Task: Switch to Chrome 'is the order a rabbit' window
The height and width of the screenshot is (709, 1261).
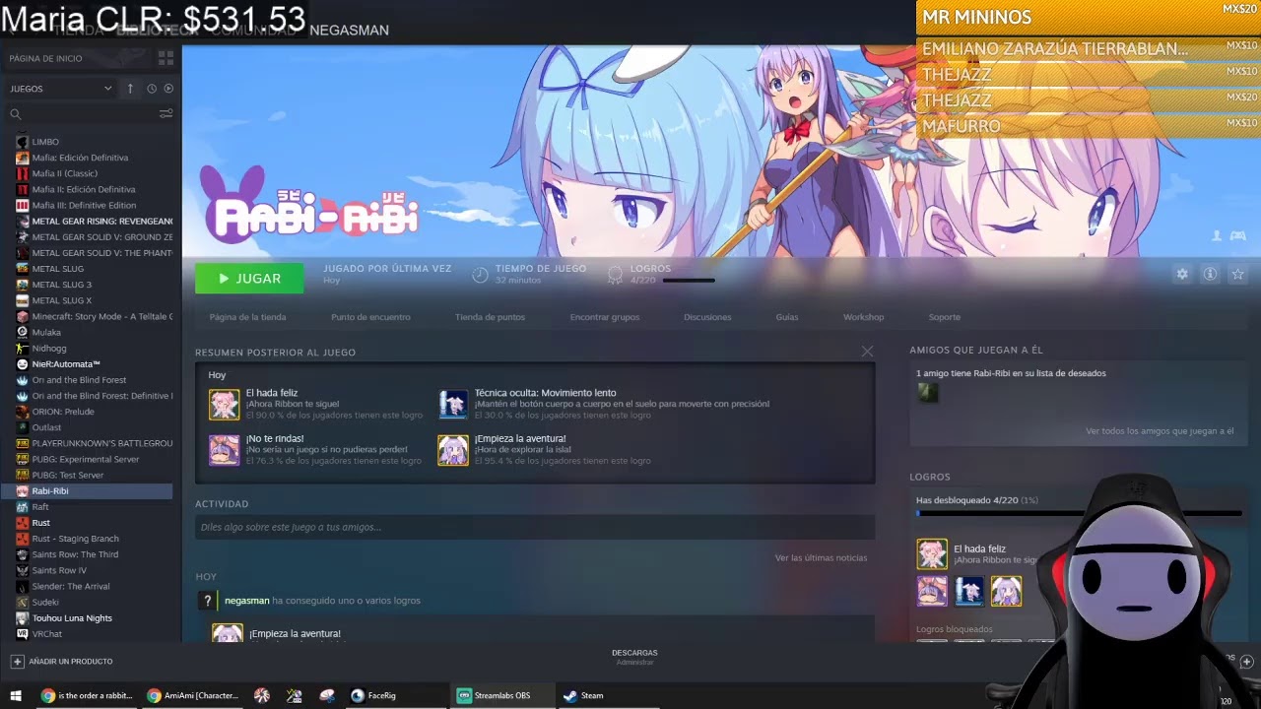Action: coord(86,695)
